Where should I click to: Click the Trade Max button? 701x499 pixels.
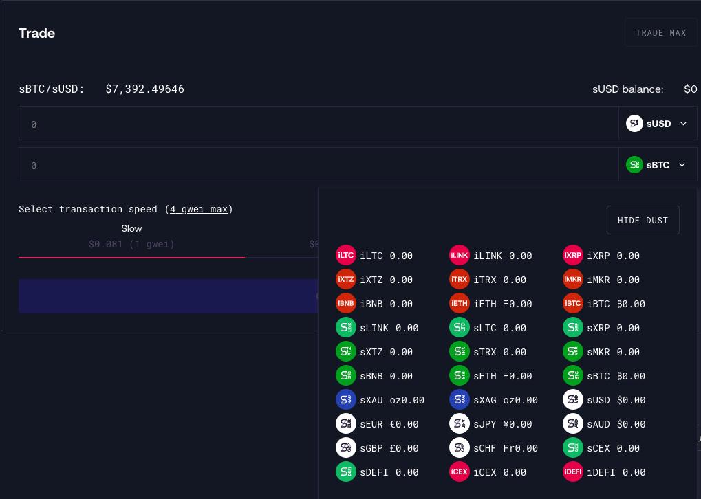pos(660,33)
